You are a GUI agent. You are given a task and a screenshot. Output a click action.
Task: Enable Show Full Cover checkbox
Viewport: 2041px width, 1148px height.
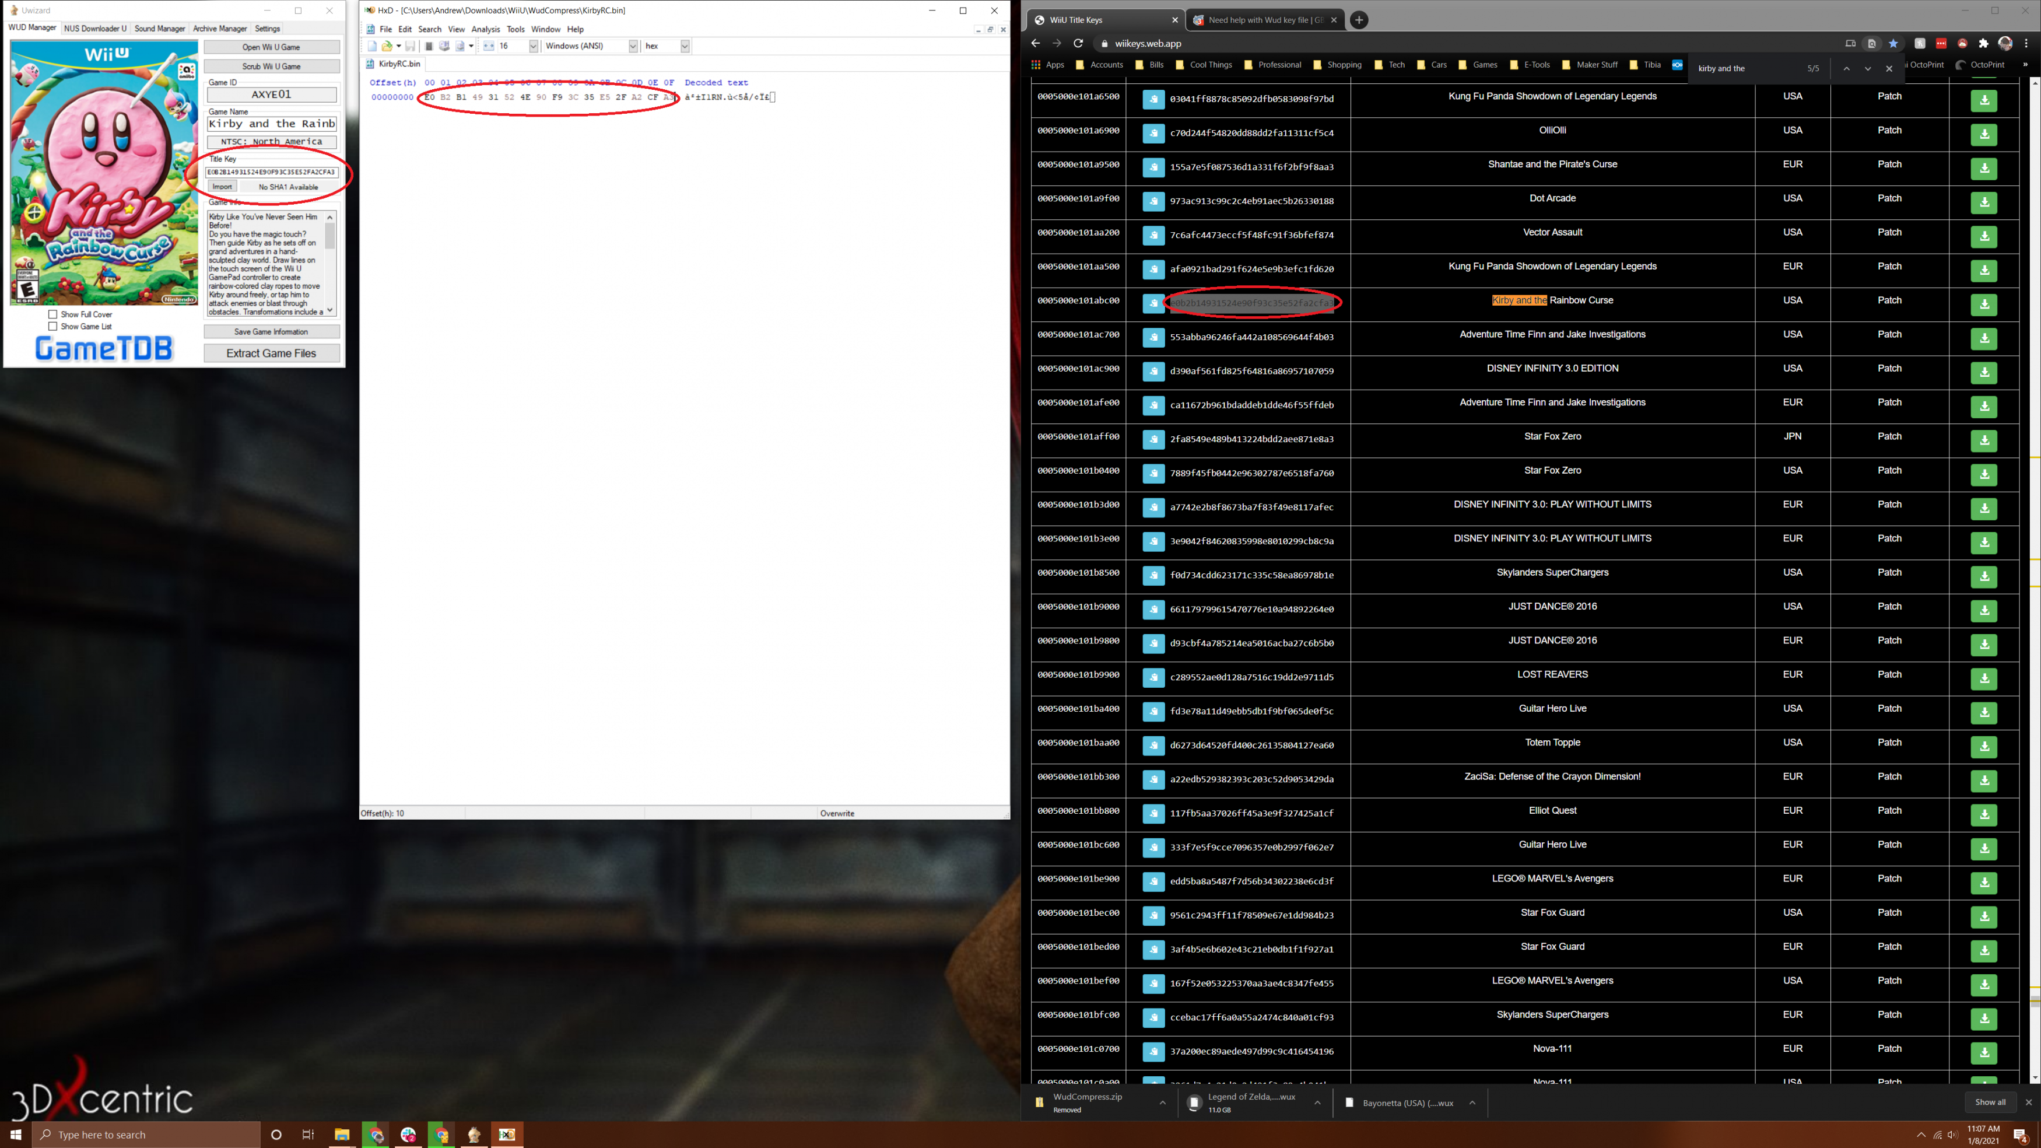[53, 314]
